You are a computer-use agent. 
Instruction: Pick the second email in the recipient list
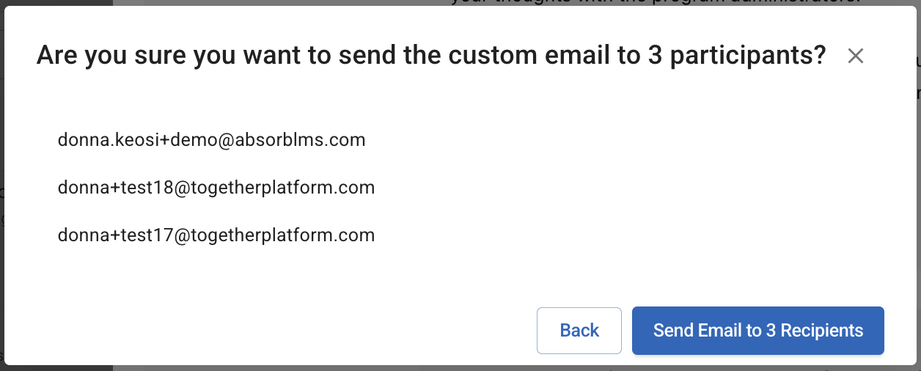pos(216,188)
